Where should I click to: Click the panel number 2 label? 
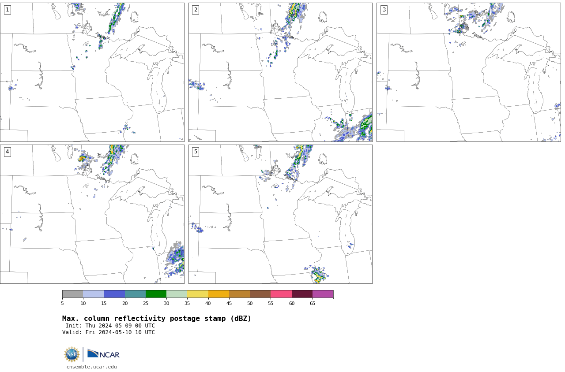coord(196,10)
